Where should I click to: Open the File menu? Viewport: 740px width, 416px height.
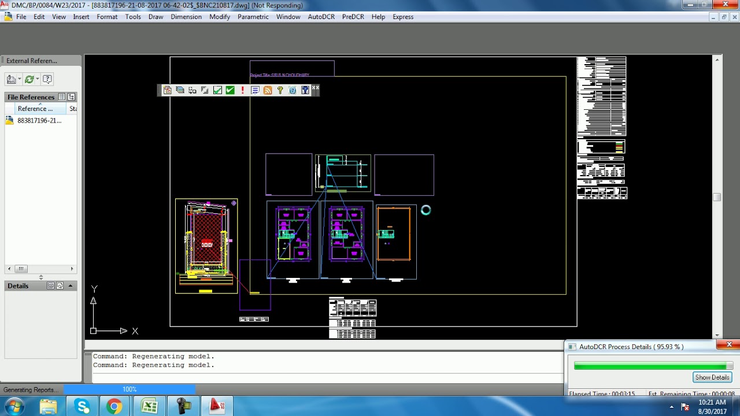[x=21, y=17]
